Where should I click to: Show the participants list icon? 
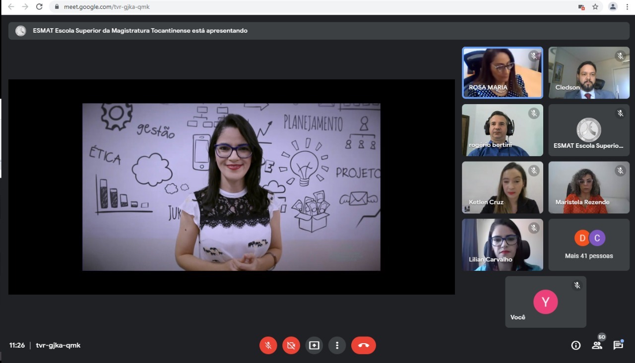click(x=597, y=346)
